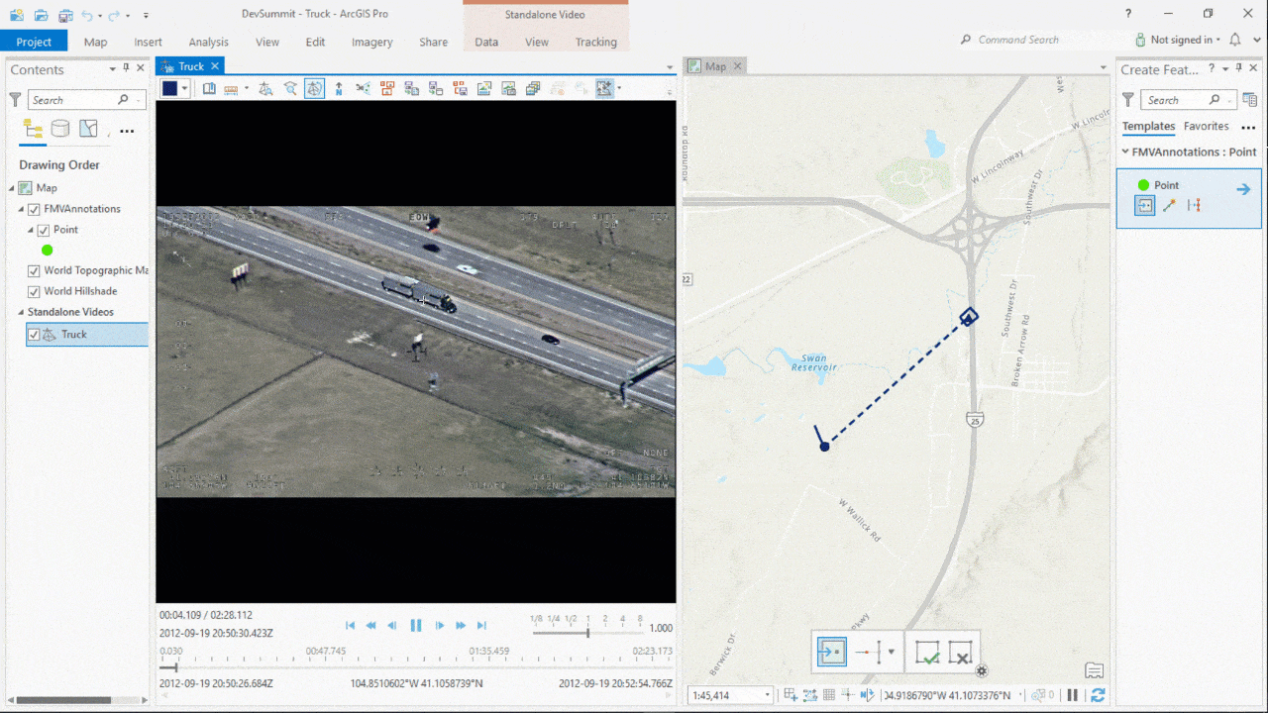Screen dimensions: 1268x713
Task: Click the video timeline position slider handle
Action: click(x=176, y=666)
